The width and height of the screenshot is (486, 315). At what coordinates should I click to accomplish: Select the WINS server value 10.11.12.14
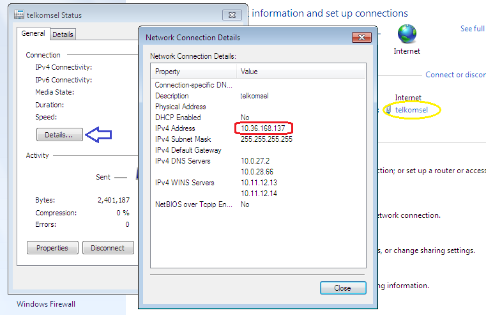259,194
